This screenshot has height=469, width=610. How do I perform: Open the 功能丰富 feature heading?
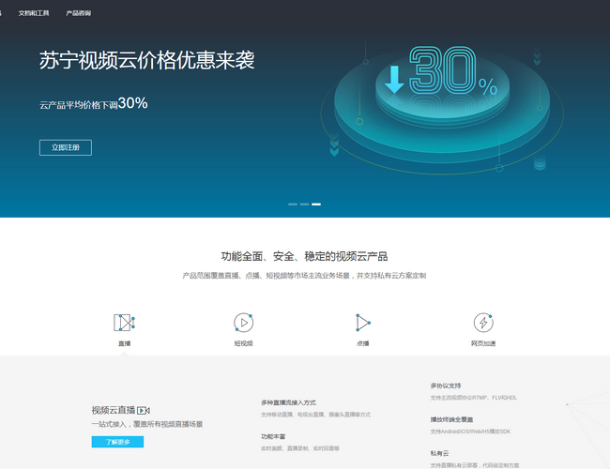tap(273, 436)
